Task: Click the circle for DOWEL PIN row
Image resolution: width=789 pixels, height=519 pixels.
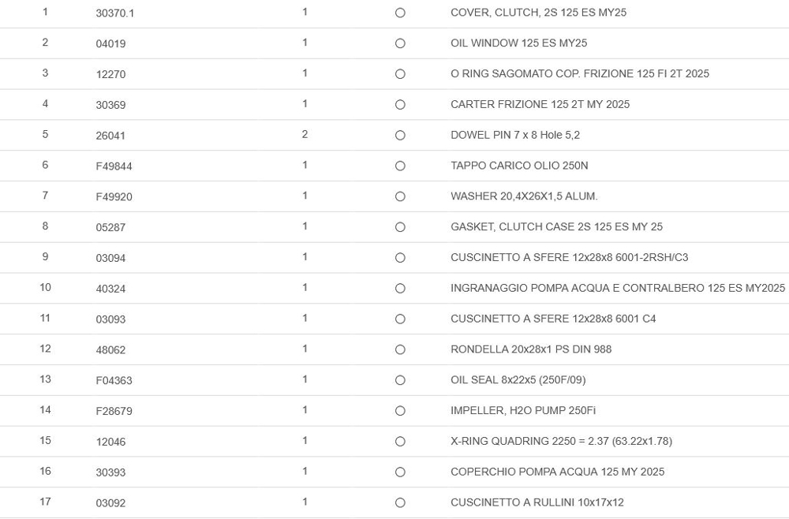Action: click(400, 136)
